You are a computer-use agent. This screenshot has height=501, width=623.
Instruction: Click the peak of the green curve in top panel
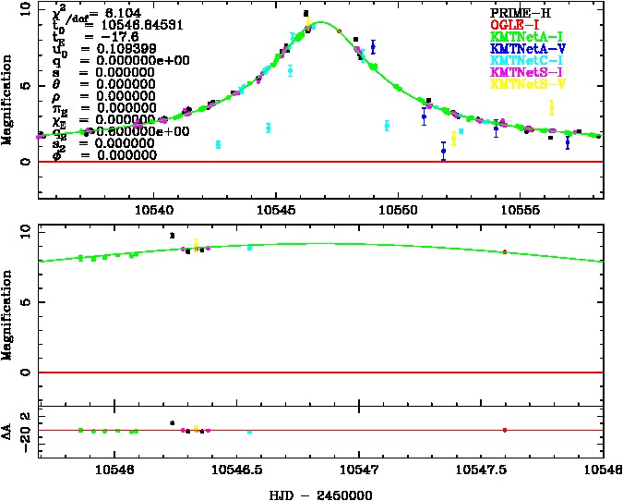[319, 22]
